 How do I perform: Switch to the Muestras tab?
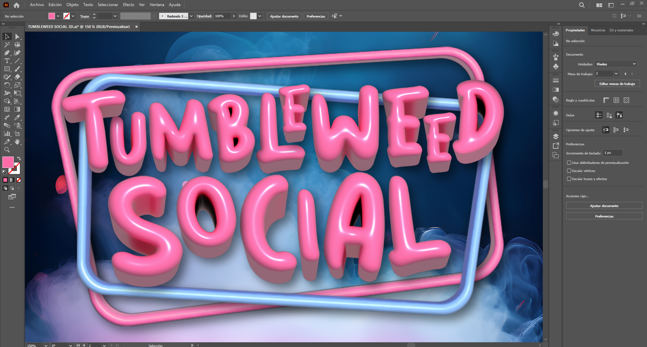tap(598, 30)
